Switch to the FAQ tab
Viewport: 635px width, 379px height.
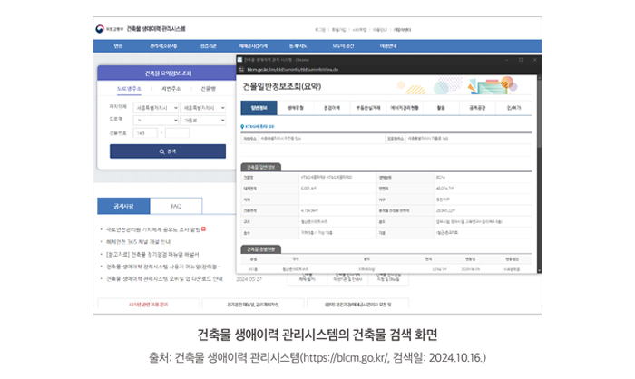(175, 207)
